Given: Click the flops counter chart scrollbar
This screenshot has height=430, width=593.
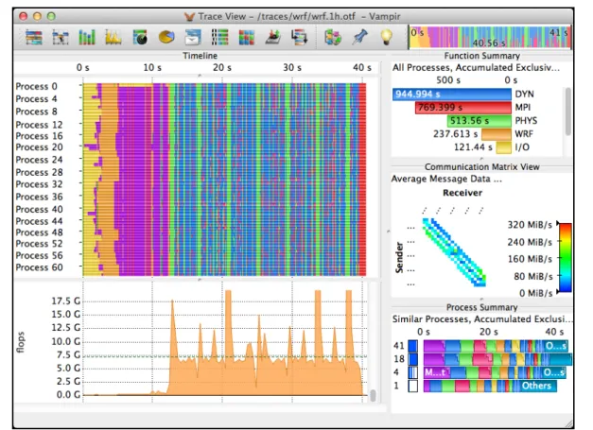Looking at the screenshot, I should pos(373,395).
